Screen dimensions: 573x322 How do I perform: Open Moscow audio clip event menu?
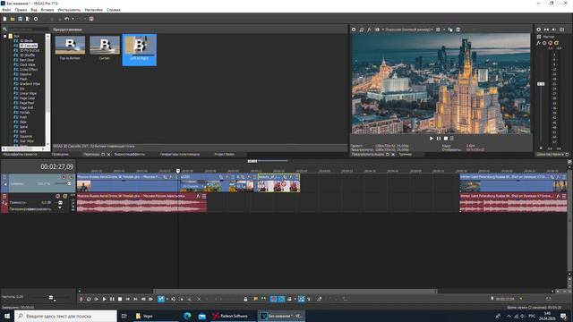tap(204, 196)
